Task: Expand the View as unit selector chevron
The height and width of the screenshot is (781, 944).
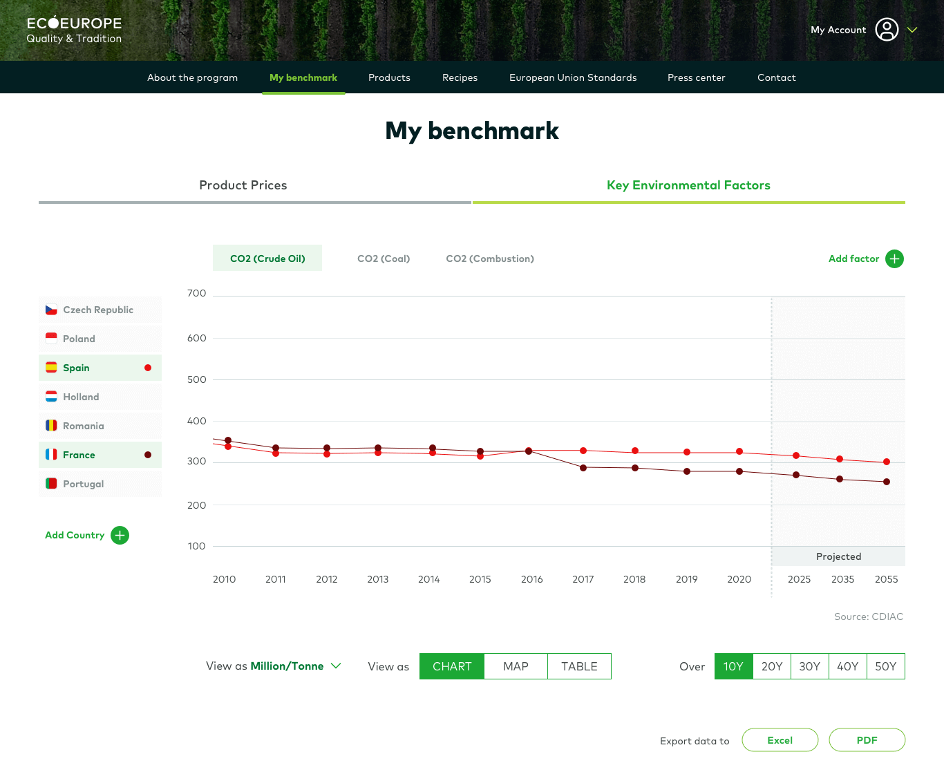Action: [336, 666]
